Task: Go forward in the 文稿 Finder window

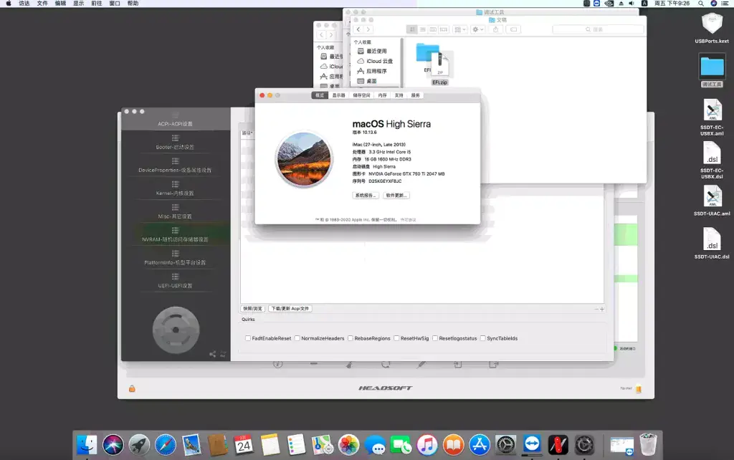Action: click(368, 29)
